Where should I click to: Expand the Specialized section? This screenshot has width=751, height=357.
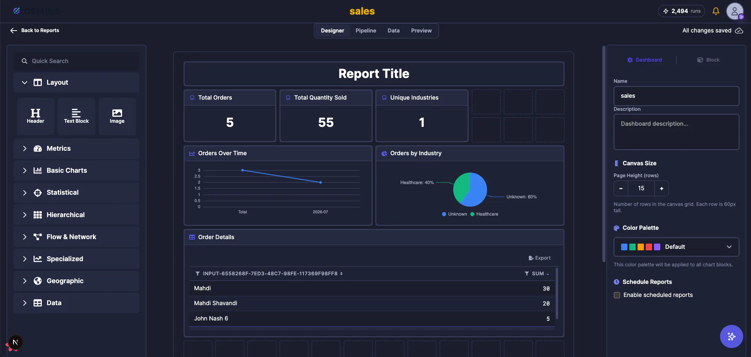76,259
